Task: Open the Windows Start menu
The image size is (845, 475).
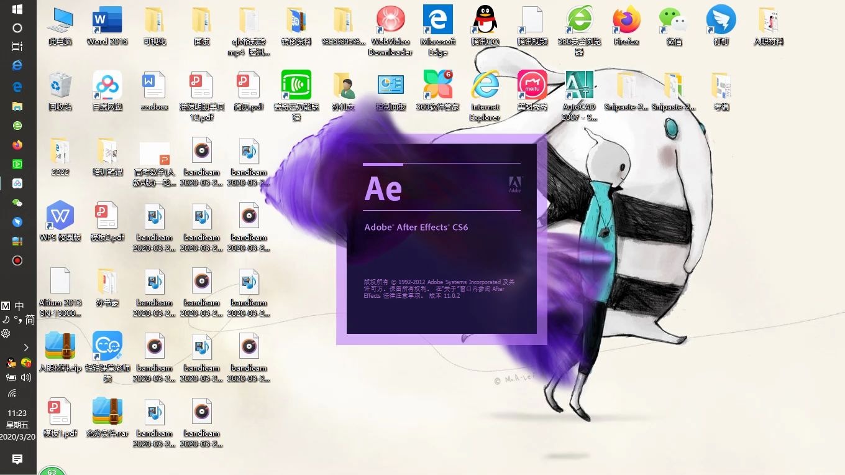Action: pyautogui.click(x=17, y=9)
